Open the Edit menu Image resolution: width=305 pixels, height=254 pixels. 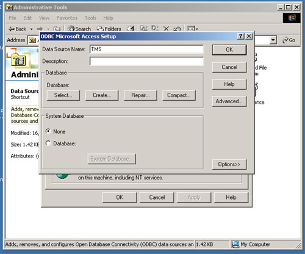27,18
